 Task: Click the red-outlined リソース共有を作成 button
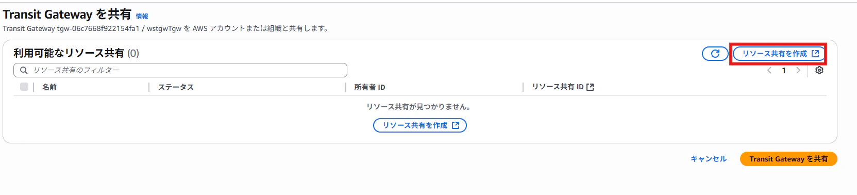point(778,54)
